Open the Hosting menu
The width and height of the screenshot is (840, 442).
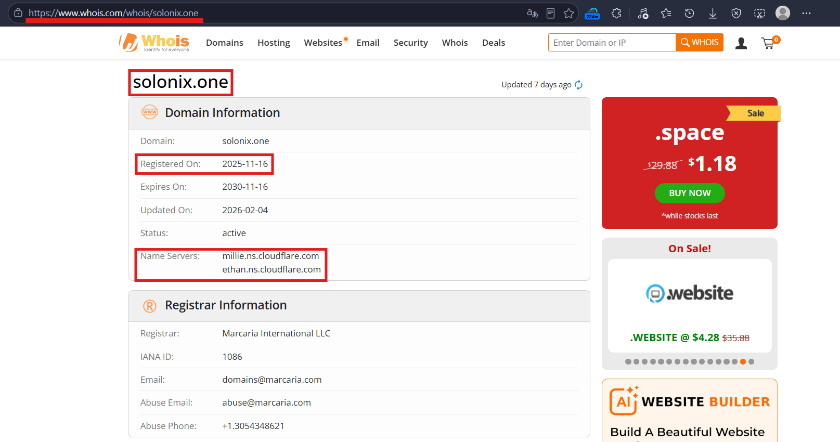(274, 43)
